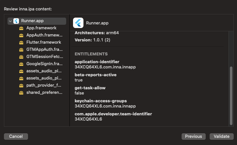Click the get-task-allow key label
Image resolution: width=237 pixels, height=145 pixels.
click(90, 88)
